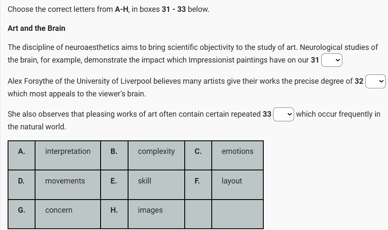This screenshot has height=230, width=388.
Task: Click the 'interpretation' option cell
Action: (x=68, y=151)
